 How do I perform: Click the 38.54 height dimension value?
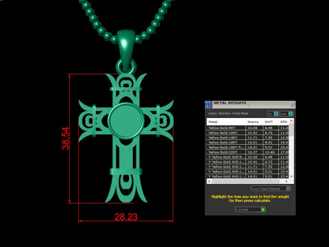(65, 138)
